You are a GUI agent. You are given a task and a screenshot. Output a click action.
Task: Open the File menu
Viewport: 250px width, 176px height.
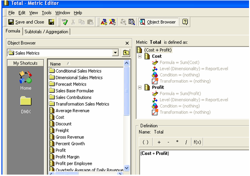point(11,13)
